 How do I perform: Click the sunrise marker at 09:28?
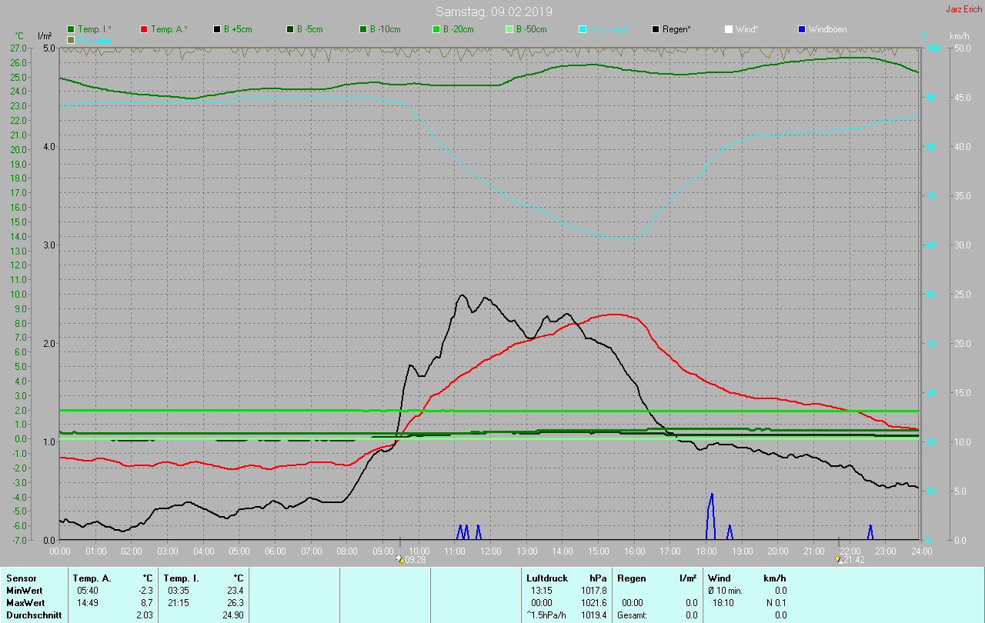[x=400, y=559]
